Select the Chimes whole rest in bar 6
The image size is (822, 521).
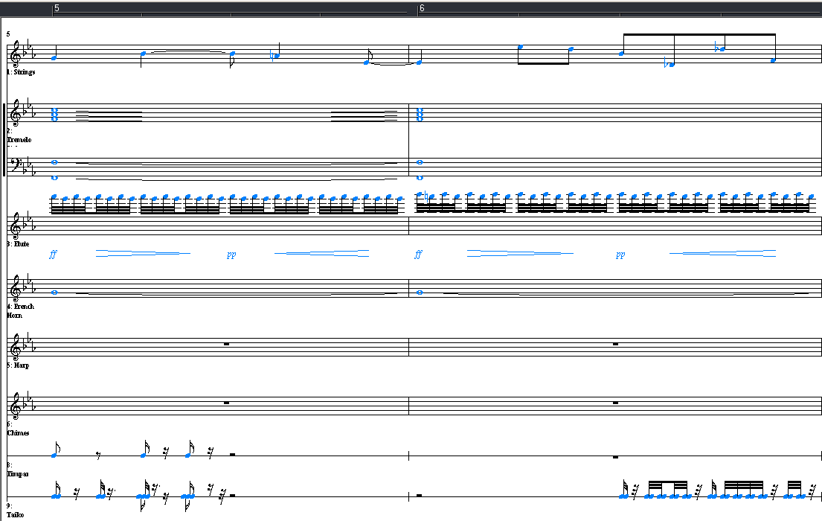tap(615, 403)
